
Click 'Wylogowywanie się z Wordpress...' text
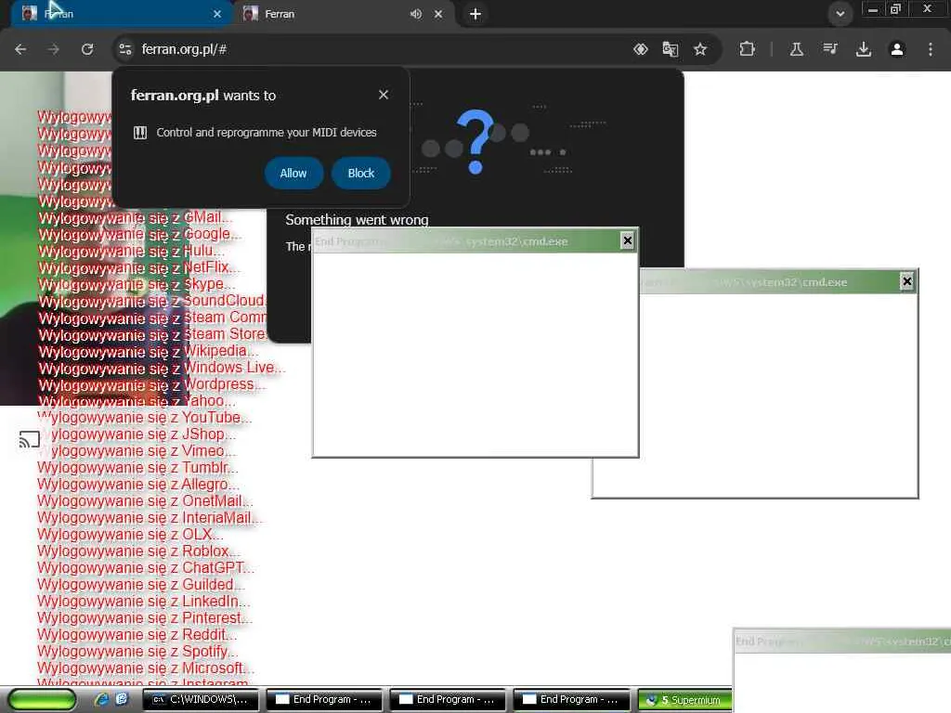[x=152, y=384]
